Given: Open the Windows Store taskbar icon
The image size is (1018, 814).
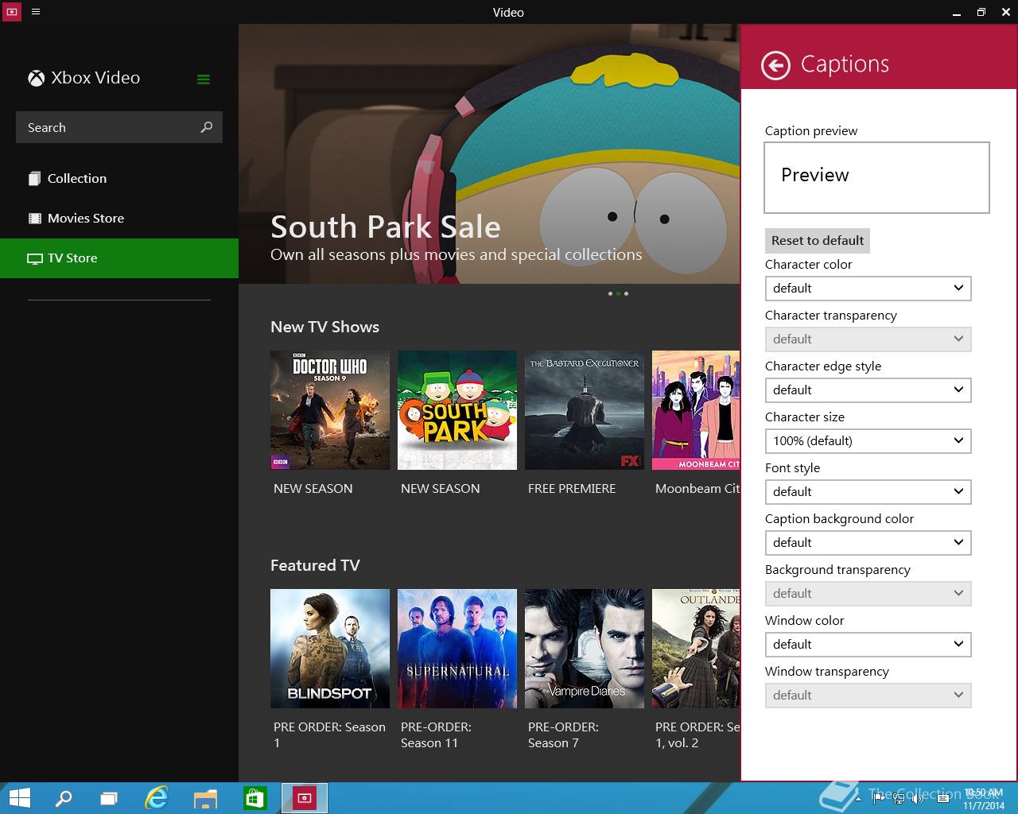Looking at the screenshot, I should [254, 798].
